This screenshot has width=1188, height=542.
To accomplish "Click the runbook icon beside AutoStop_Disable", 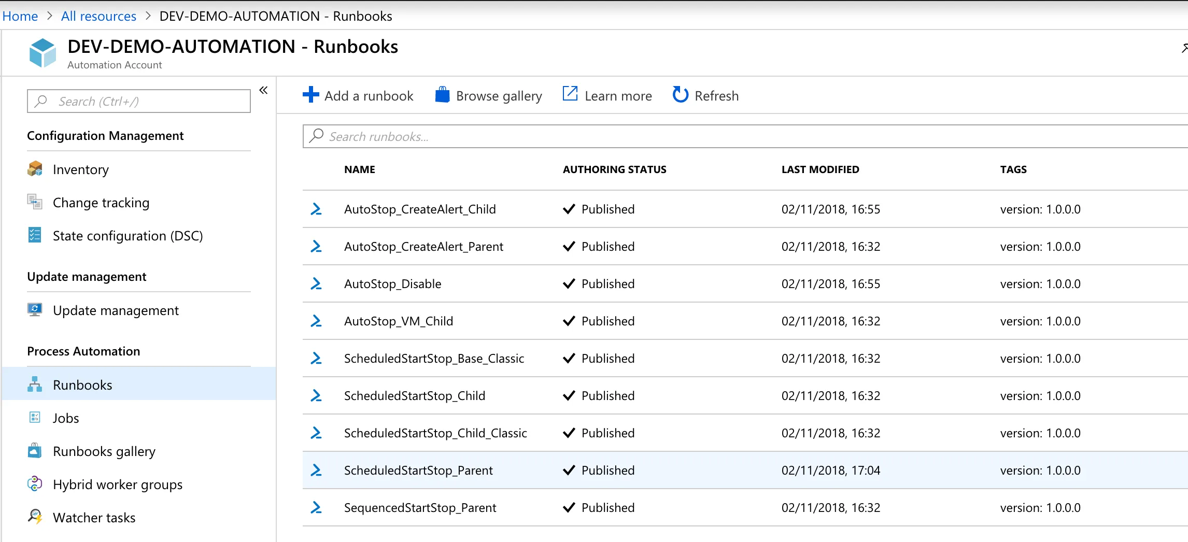I will [316, 283].
